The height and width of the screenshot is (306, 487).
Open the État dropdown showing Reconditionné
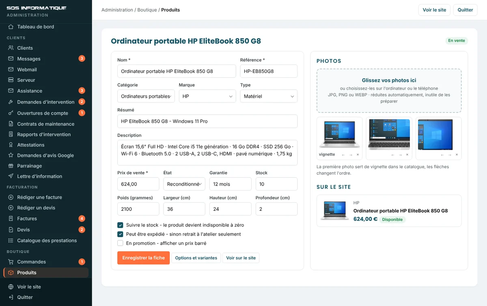pyautogui.click(x=184, y=184)
